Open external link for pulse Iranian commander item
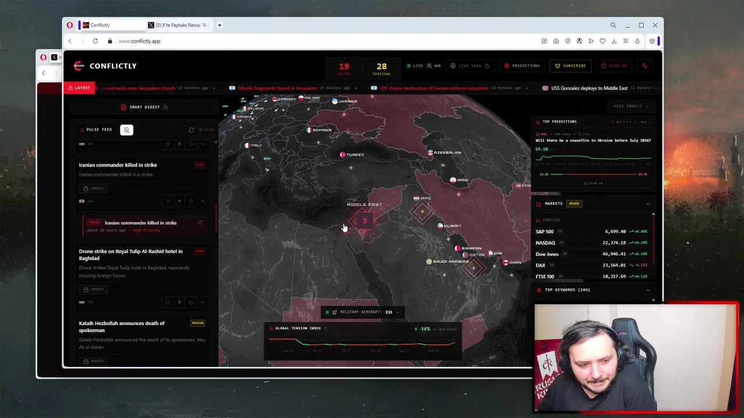The height and width of the screenshot is (418, 744). point(200,222)
